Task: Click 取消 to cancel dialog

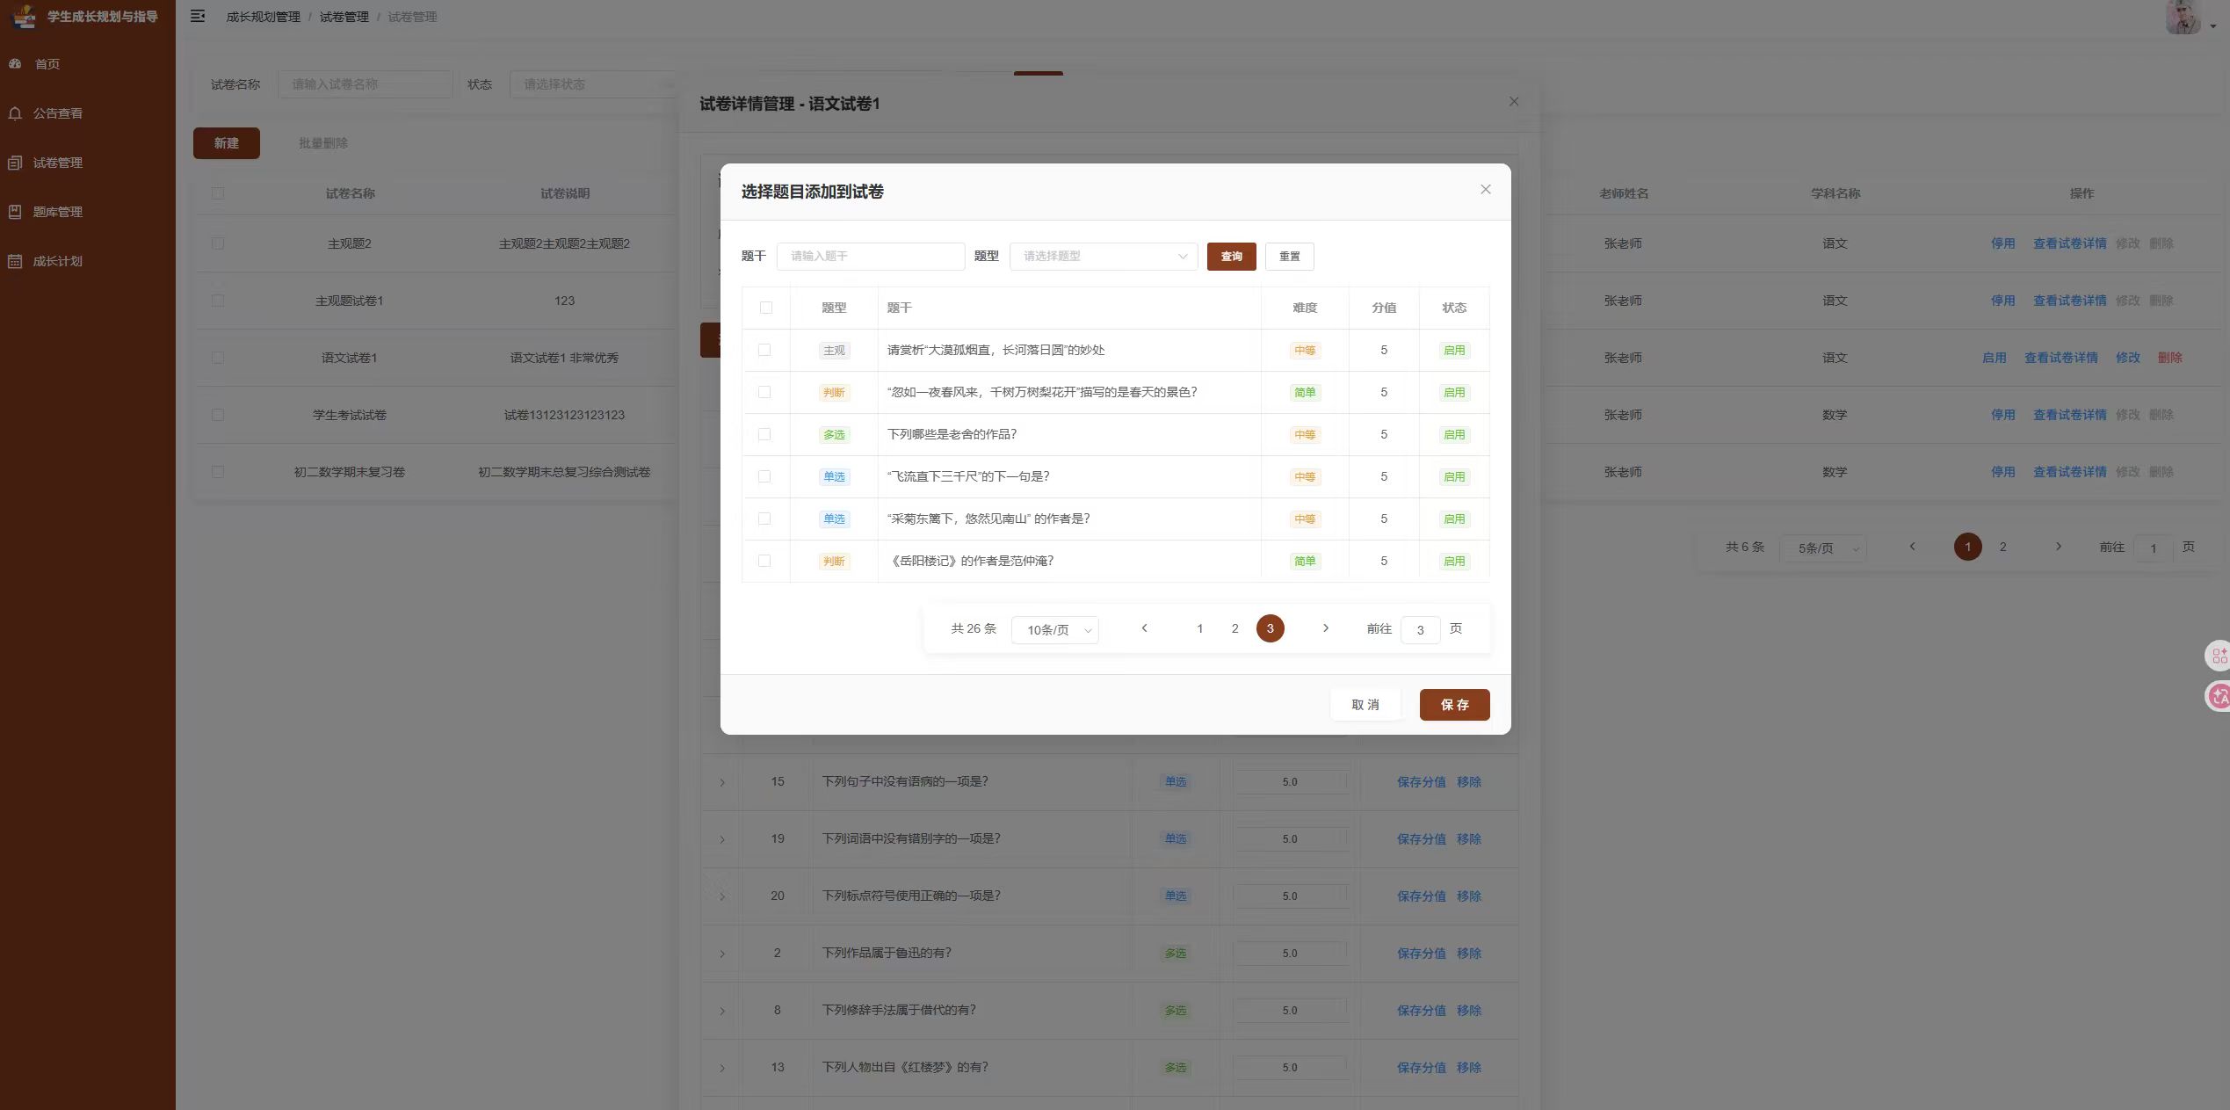Action: click(1365, 705)
